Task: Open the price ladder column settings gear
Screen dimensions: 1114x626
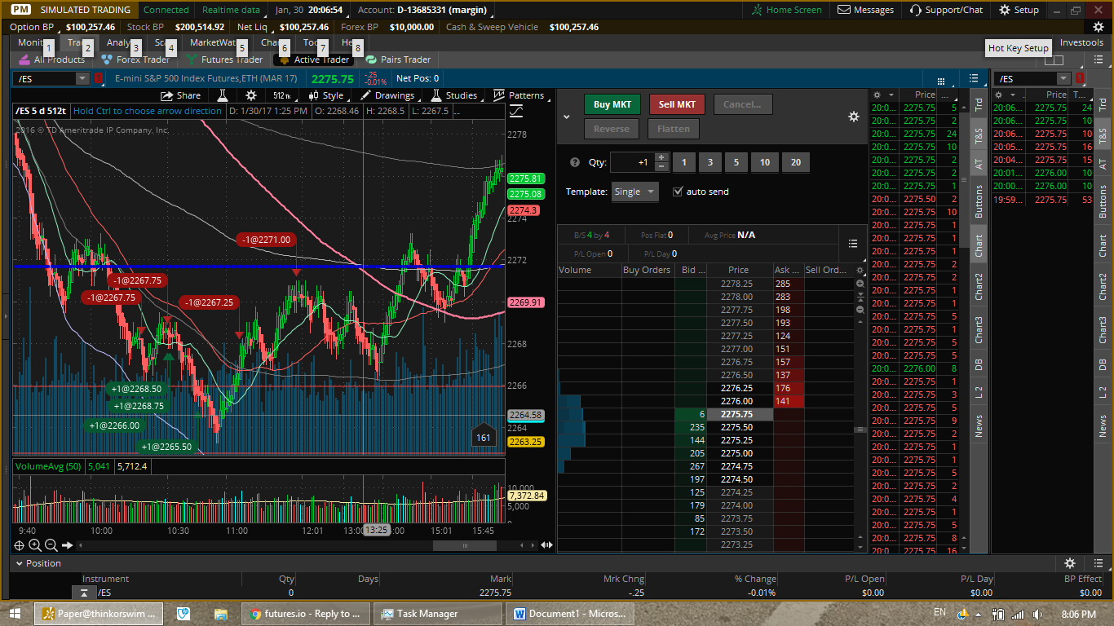Action: [860, 270]
